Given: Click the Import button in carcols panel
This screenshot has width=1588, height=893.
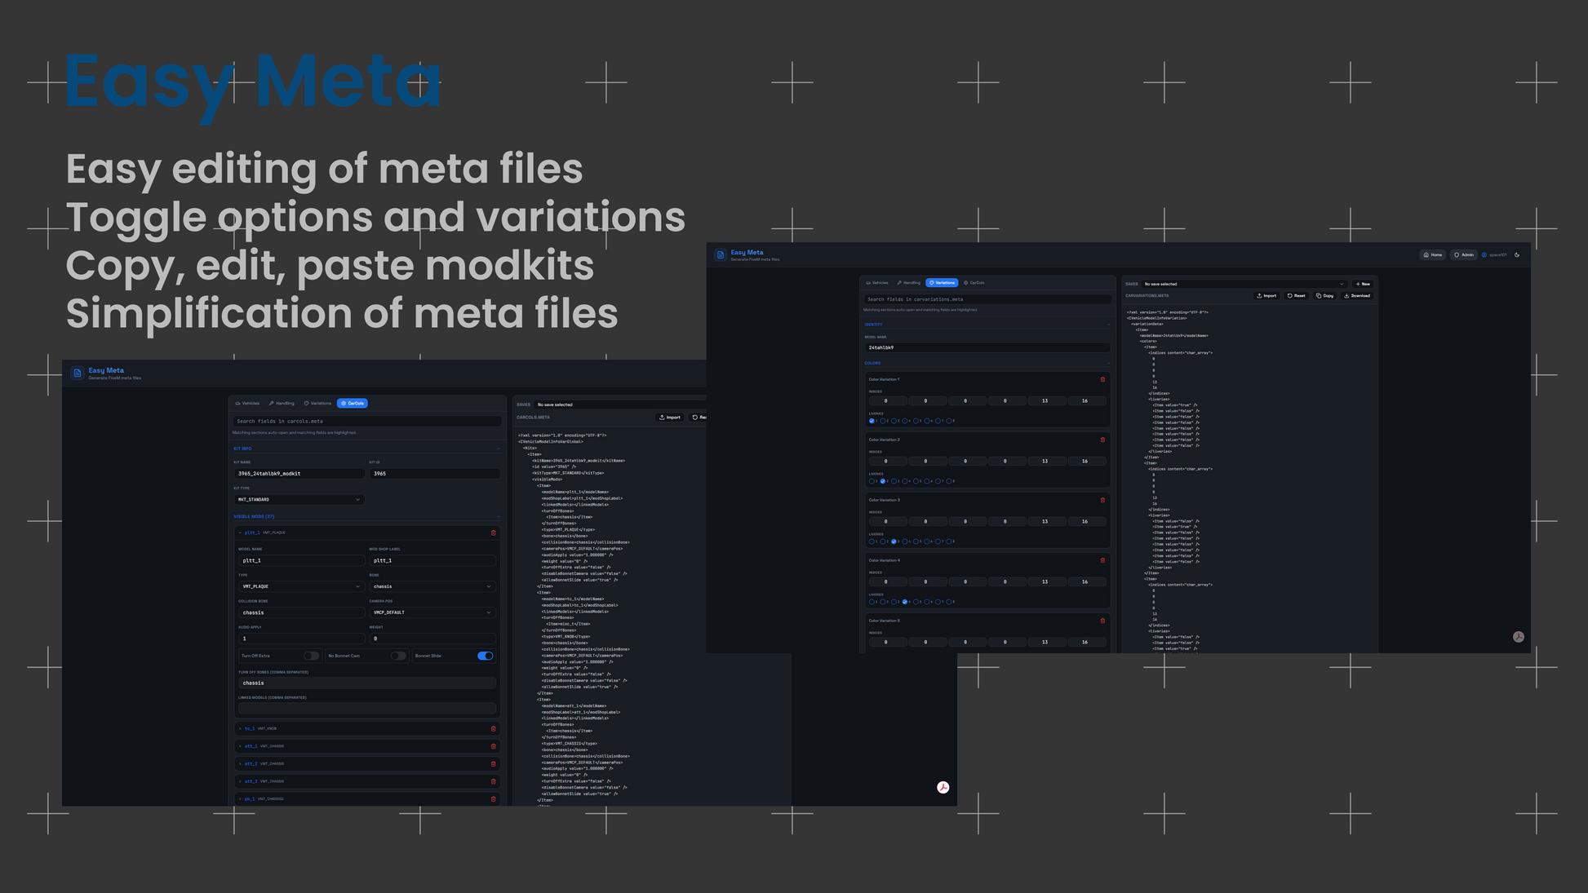Looking at the screenshot, I should (x=670, y=418).
